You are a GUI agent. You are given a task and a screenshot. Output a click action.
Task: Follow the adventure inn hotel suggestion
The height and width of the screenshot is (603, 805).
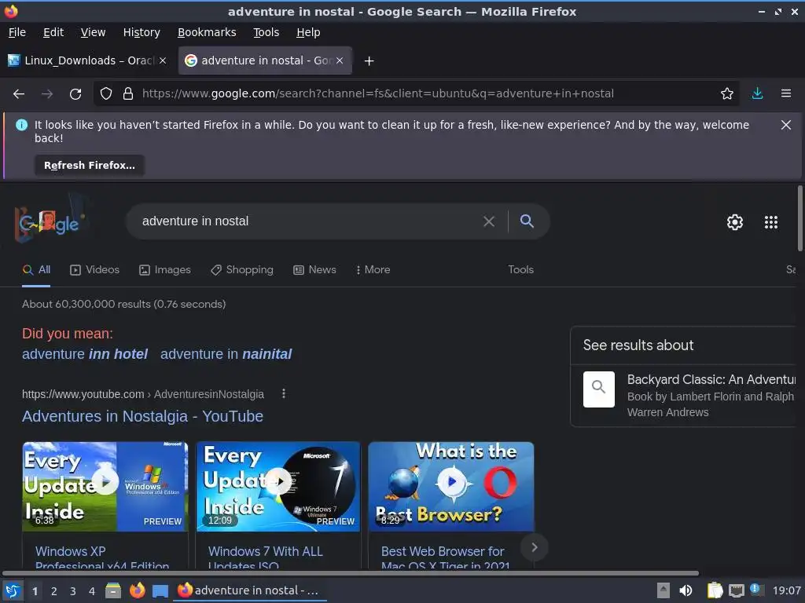[85, 354]
